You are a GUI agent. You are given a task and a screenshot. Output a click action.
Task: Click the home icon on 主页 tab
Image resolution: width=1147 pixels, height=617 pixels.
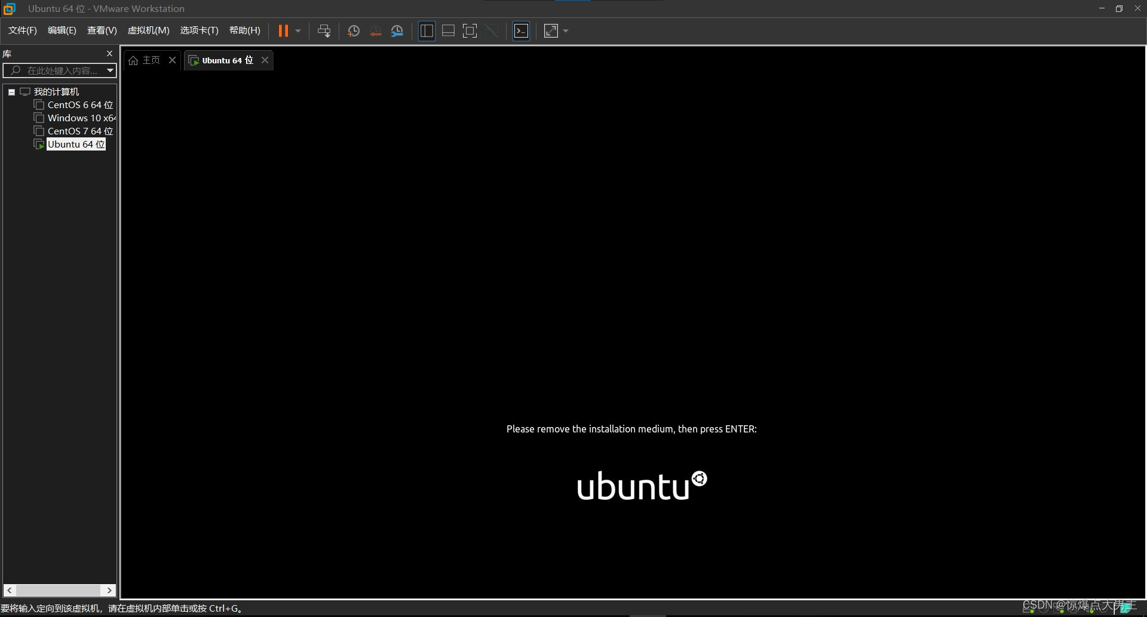[133, 60]
